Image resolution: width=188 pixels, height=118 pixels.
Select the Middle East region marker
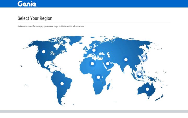tap(108, 63)
